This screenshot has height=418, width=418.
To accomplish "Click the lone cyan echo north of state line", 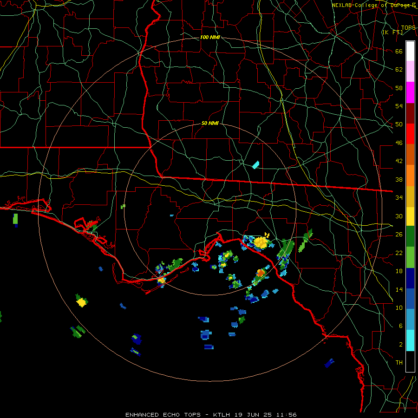I will 255,165.
